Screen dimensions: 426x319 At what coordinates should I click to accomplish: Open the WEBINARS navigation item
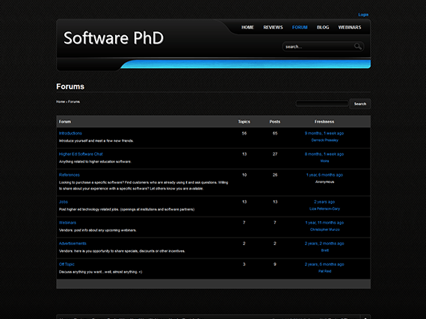pyautogui.click(x=350, y=28)
